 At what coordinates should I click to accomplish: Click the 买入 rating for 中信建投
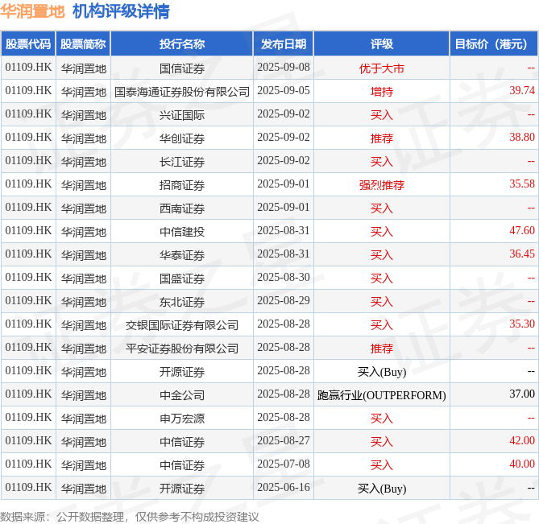[382, 232]
